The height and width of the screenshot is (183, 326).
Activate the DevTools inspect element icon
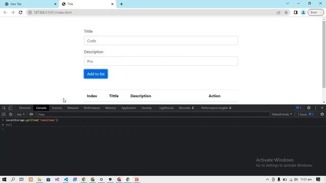pos(4,108)
